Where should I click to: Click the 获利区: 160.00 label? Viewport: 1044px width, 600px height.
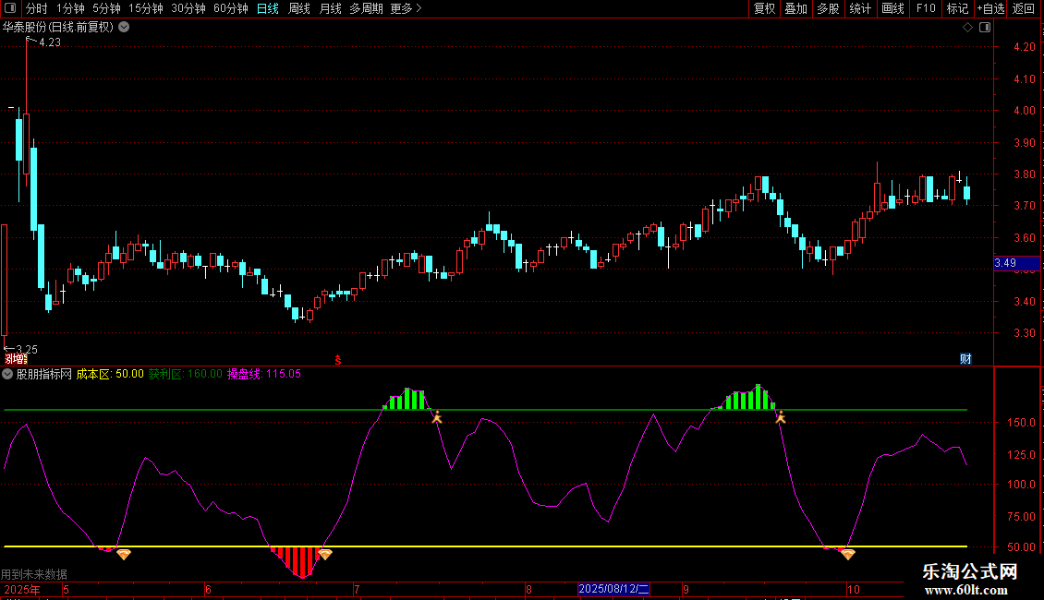coord(185,375)
